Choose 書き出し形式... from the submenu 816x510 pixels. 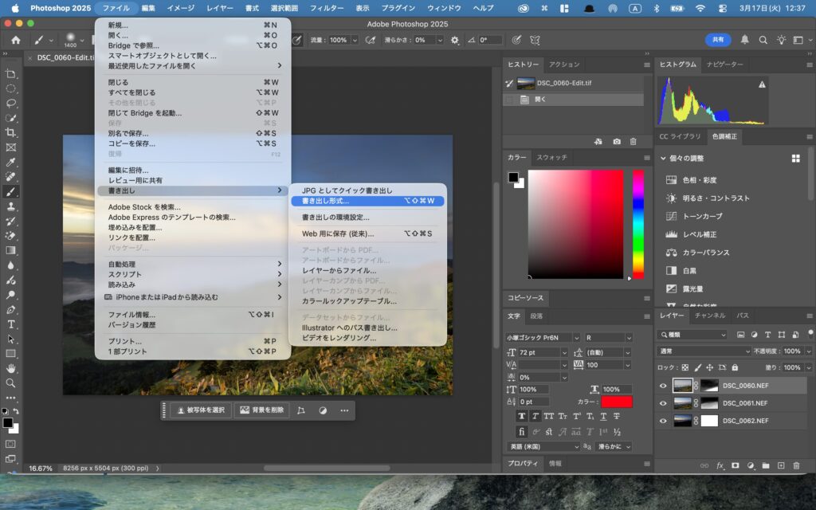click(x=326, y=201)
